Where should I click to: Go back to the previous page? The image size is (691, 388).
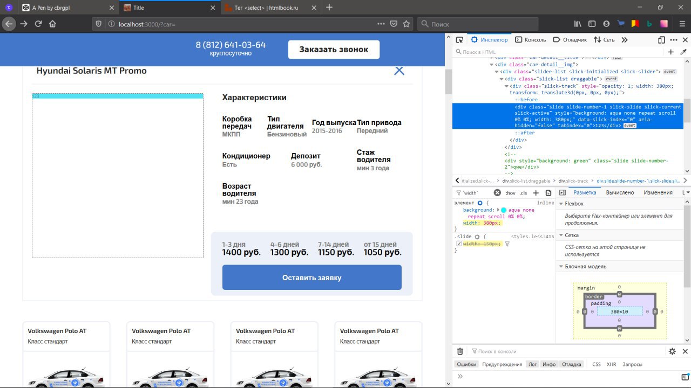click(9, 24)
